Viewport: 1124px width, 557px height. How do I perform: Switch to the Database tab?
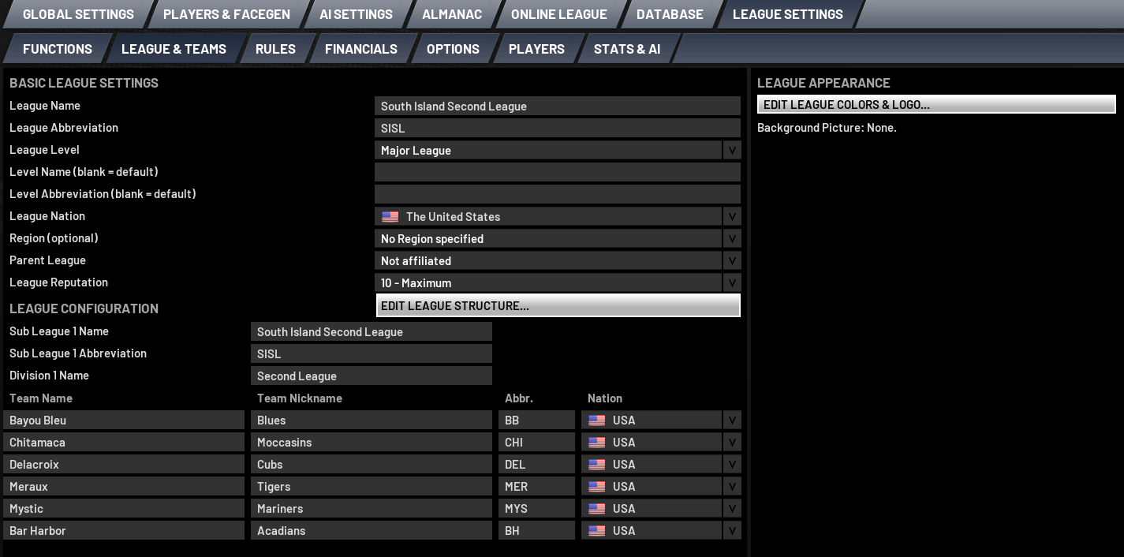670,14
